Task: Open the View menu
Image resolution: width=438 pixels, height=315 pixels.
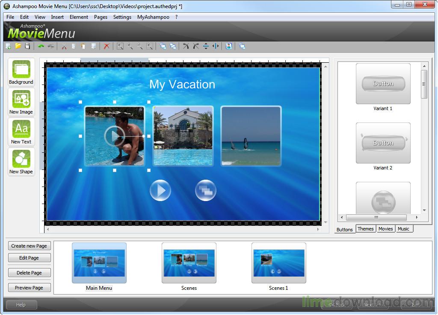Action: tap(40, 17)
